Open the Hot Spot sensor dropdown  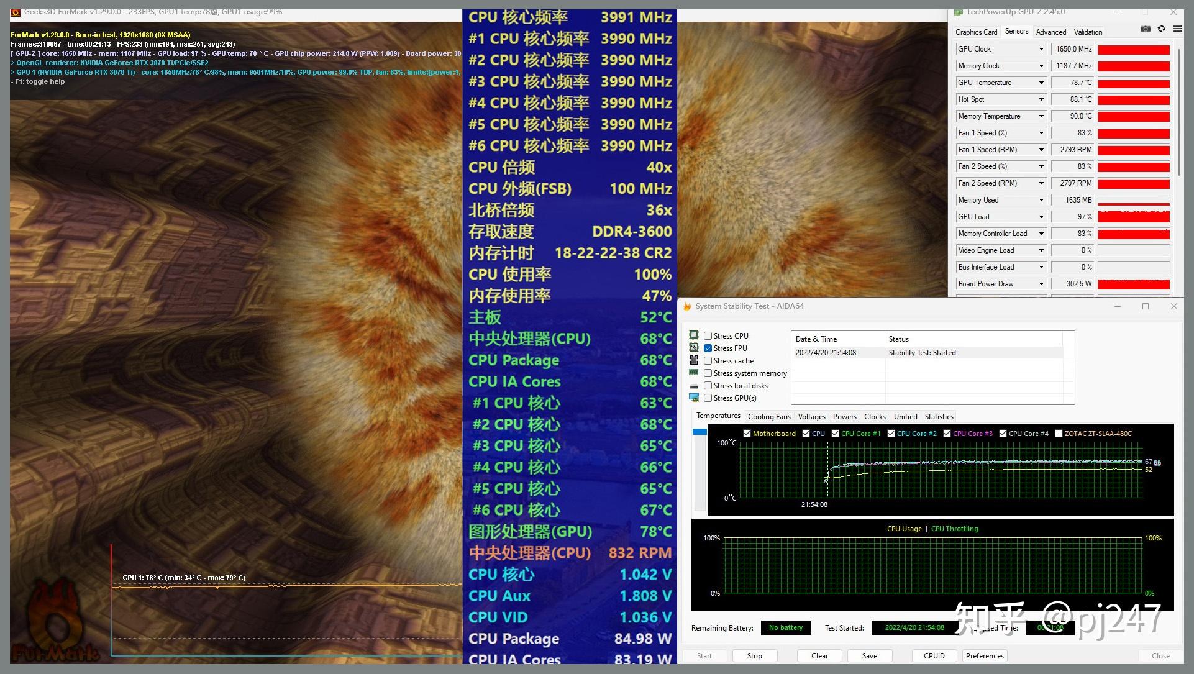[1041, 99]
